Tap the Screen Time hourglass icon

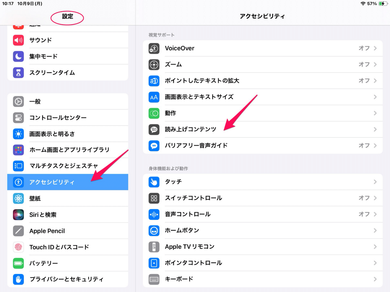coord(19,73)
